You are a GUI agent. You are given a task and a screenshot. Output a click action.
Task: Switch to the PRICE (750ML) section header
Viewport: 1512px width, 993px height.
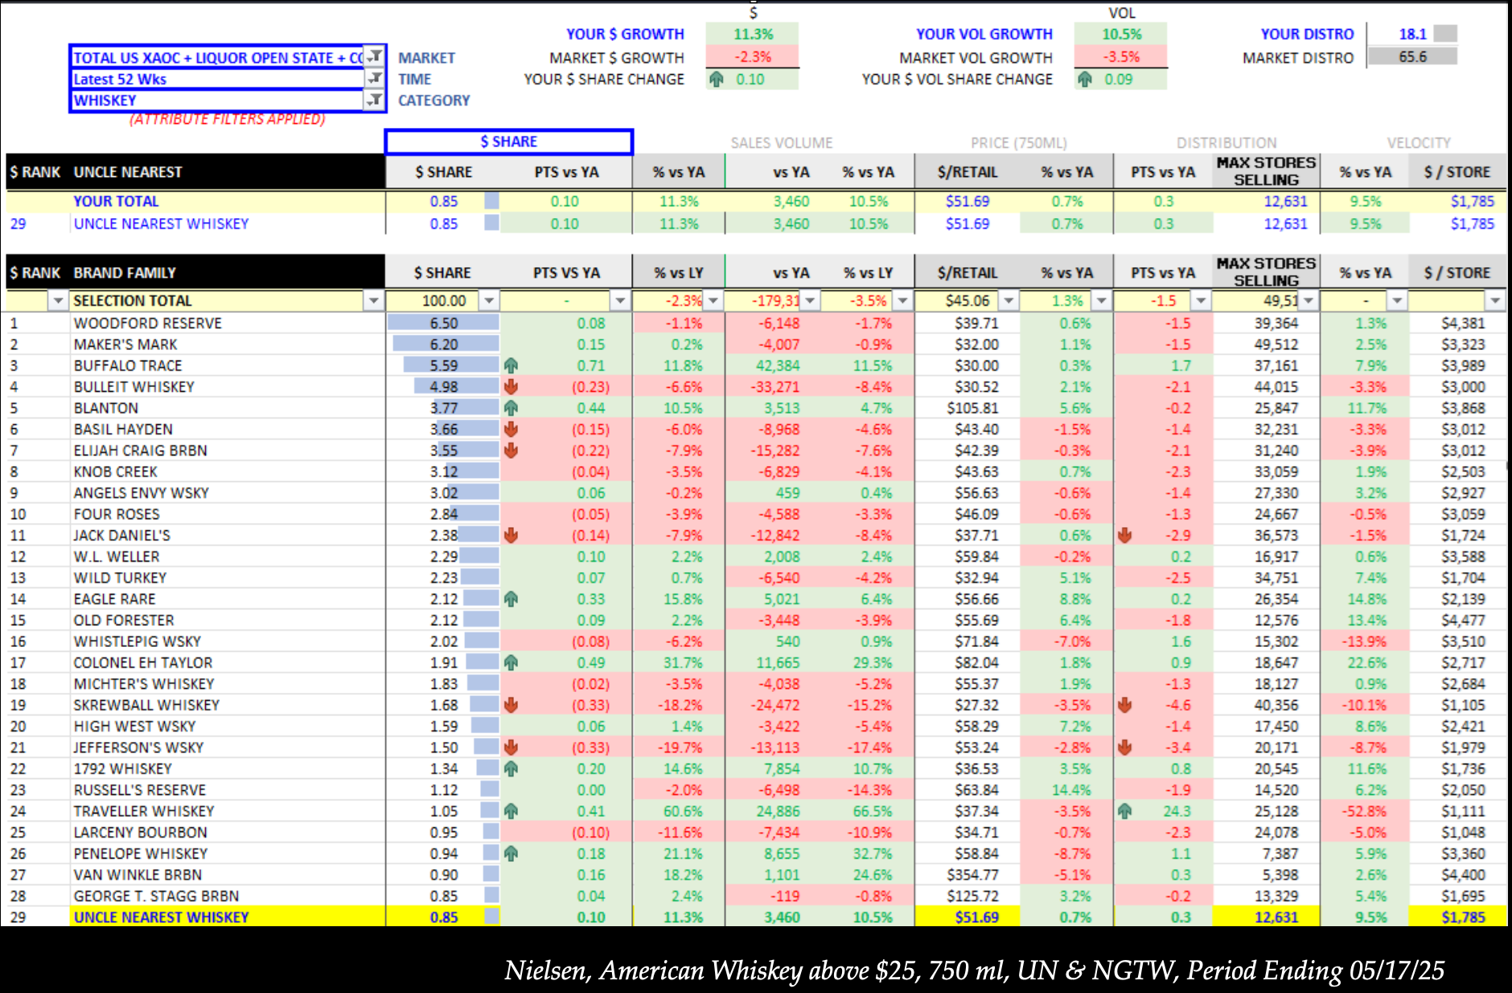tap(1018, 142)
